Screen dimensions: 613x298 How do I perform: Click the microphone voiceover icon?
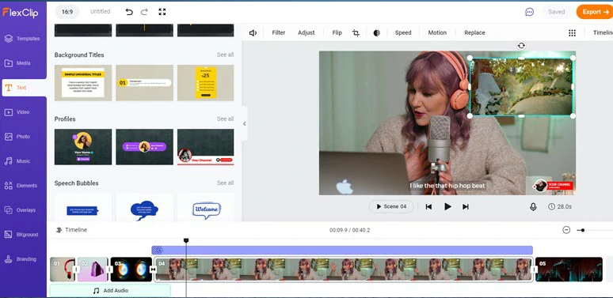coord(533,207)
